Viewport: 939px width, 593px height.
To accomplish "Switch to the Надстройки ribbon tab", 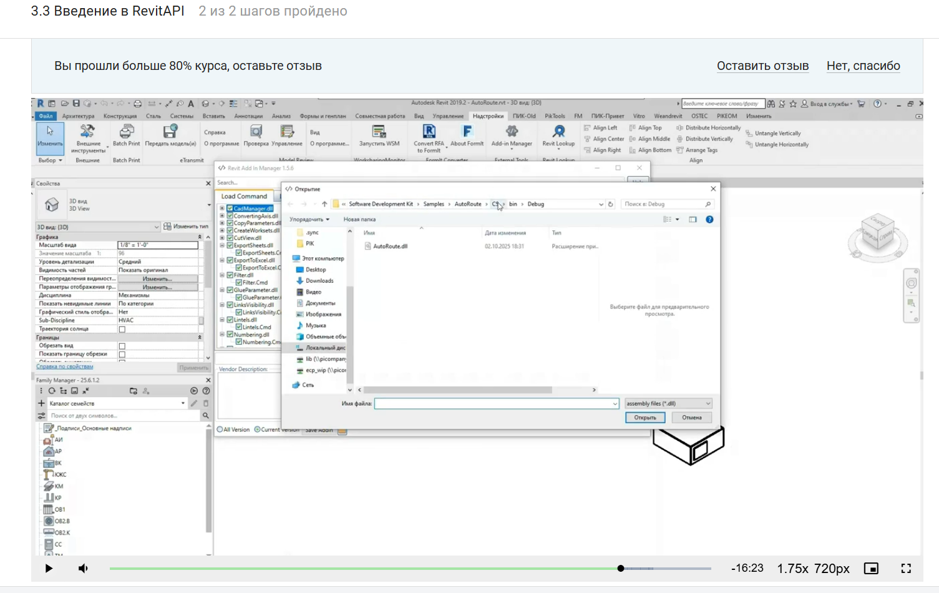I will tap(488, 116).
